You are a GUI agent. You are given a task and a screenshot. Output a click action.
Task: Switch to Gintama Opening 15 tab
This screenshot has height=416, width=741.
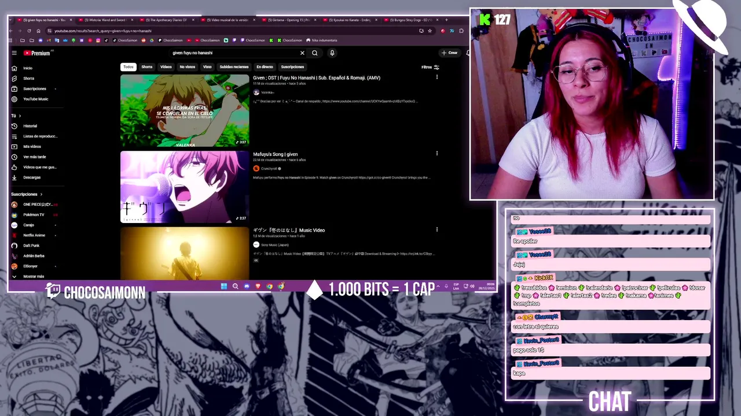point(288,20)
